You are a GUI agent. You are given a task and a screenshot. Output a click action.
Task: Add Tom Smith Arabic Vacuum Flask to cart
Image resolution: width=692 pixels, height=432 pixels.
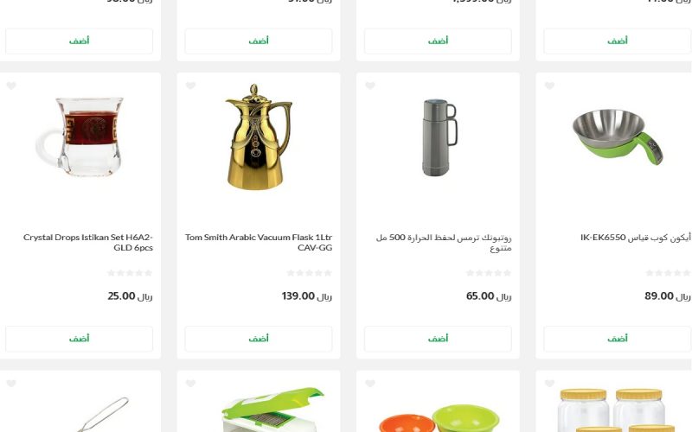coord(259,339)
